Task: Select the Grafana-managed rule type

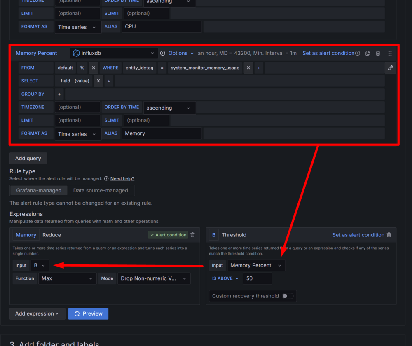Action: (x=39, y=190)
